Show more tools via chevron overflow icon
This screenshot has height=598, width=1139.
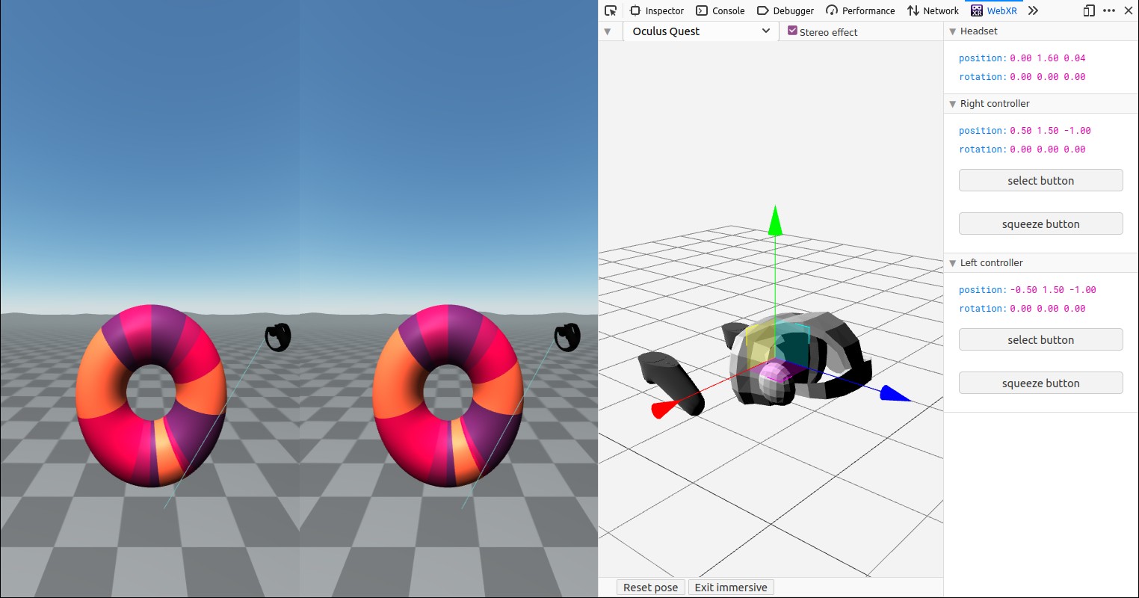[x=1033, y=10]
